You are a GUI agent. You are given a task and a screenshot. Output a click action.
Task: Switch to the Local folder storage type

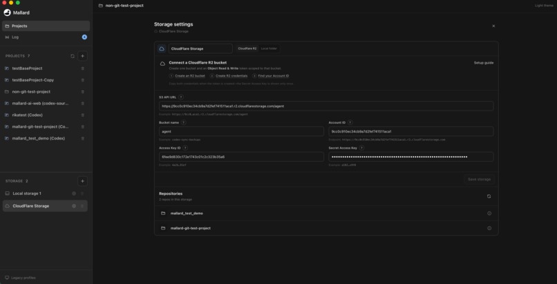[x=270, y=48]
